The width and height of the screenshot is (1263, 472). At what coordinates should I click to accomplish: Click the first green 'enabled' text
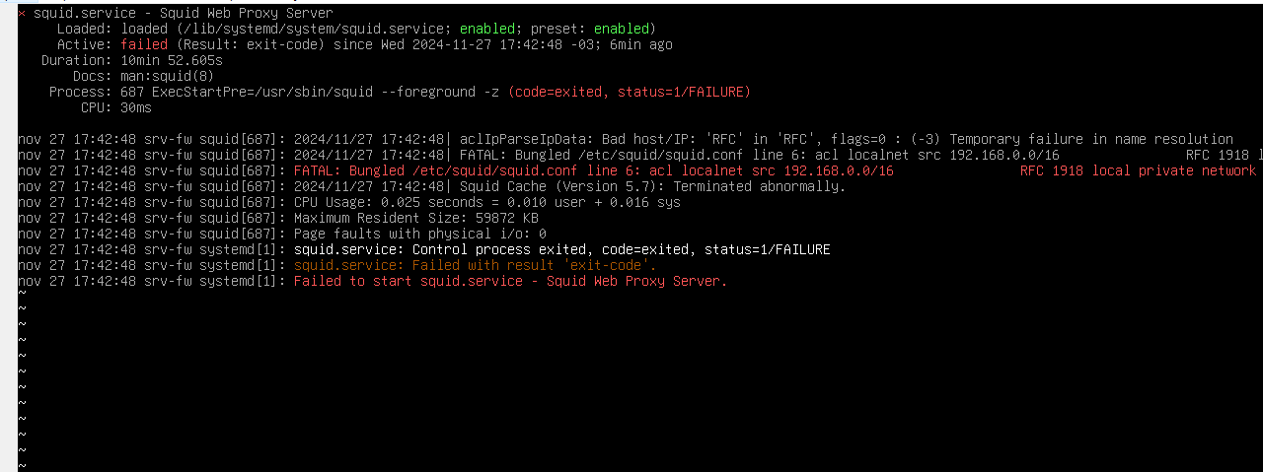(487, 29)
